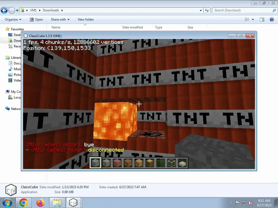This screenshot has width=278, height=208.
Task: Expand the arrow after Downloads breadcrumb
Action: [62, 10]
